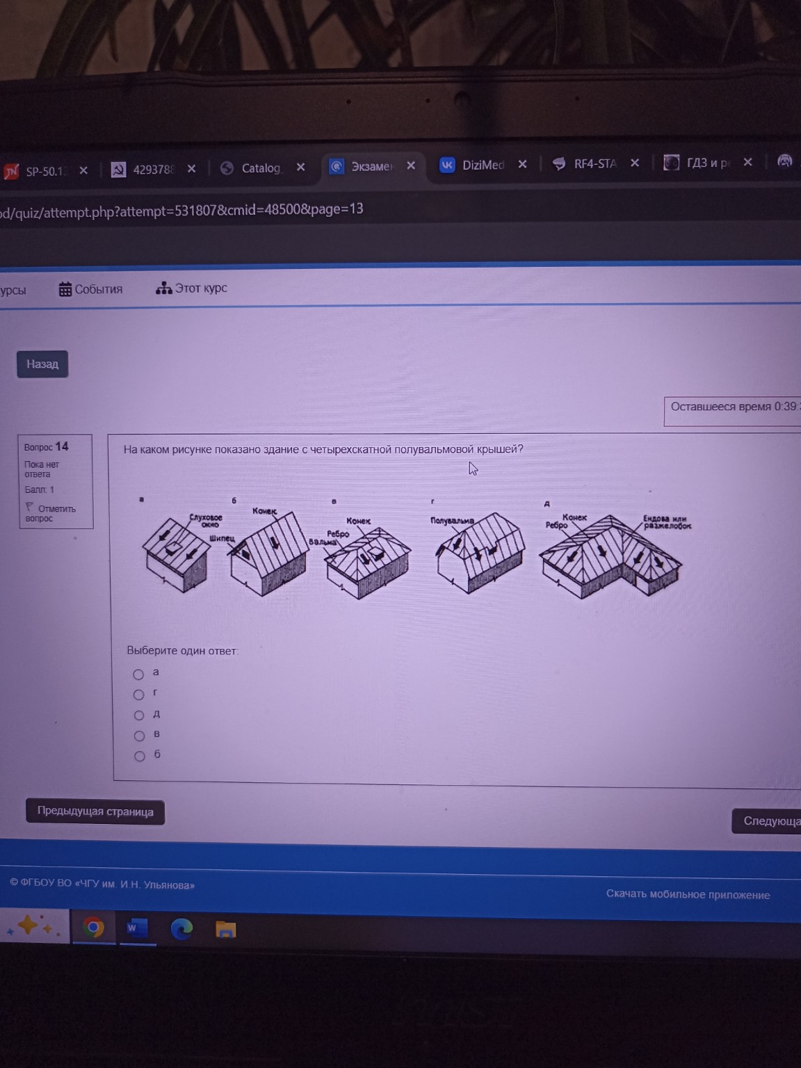The height and width of the screenshot is (1068, 801).
Task: Mark answer option б
Action: [140, 756]
